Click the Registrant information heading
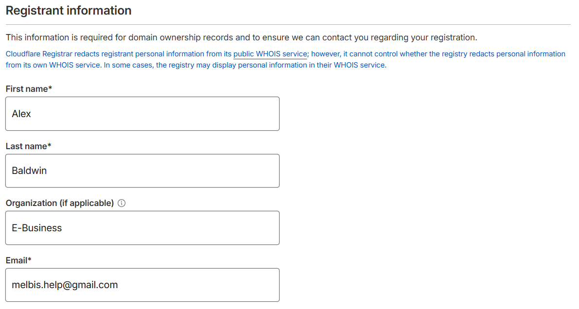This screenshot has width=579, height=309. [x=69, y=10]
